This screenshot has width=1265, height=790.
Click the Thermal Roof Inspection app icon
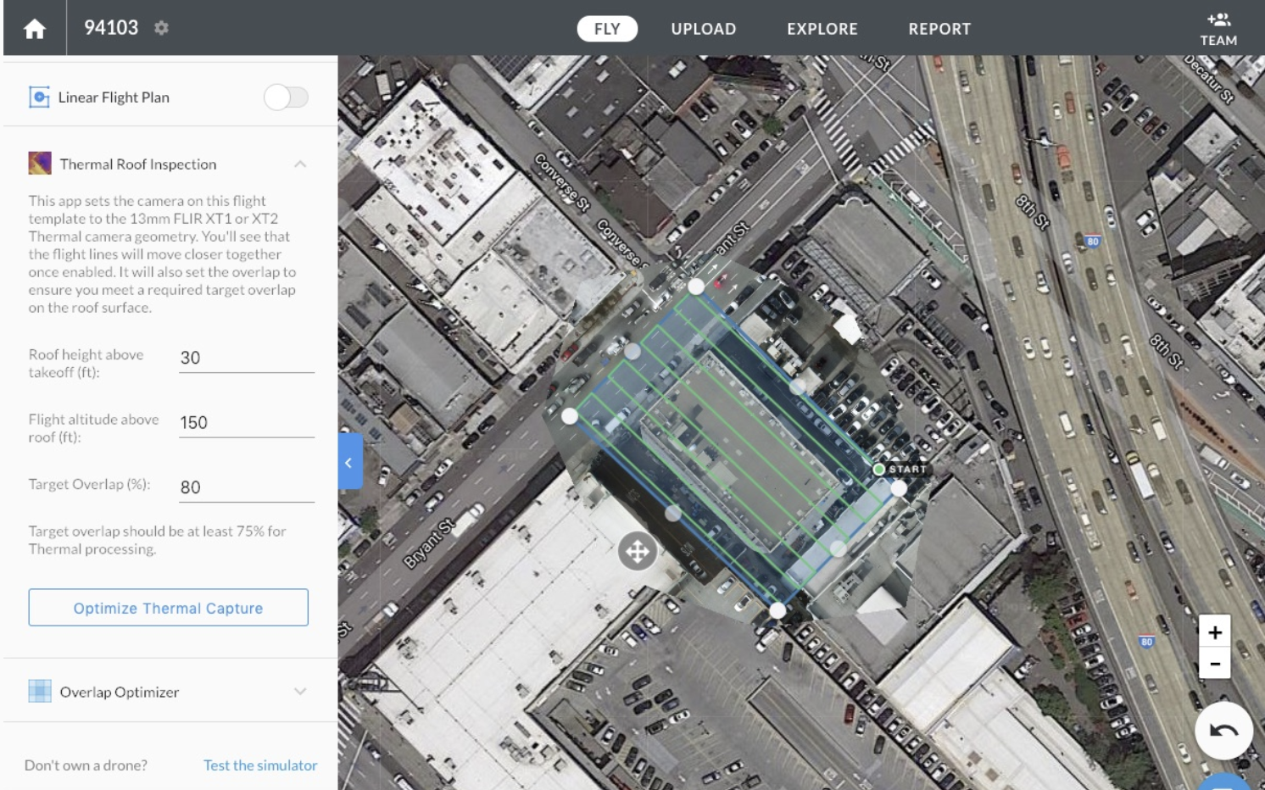point(40,164)
